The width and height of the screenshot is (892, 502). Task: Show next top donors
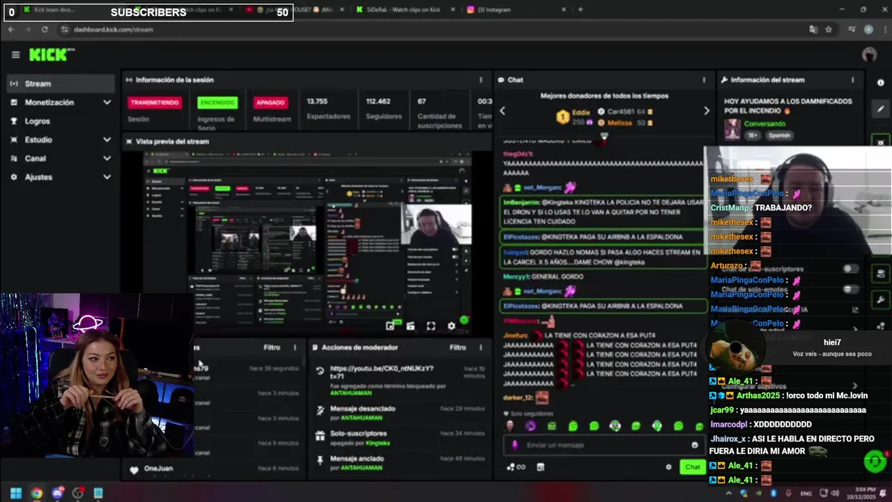point(706,111)
